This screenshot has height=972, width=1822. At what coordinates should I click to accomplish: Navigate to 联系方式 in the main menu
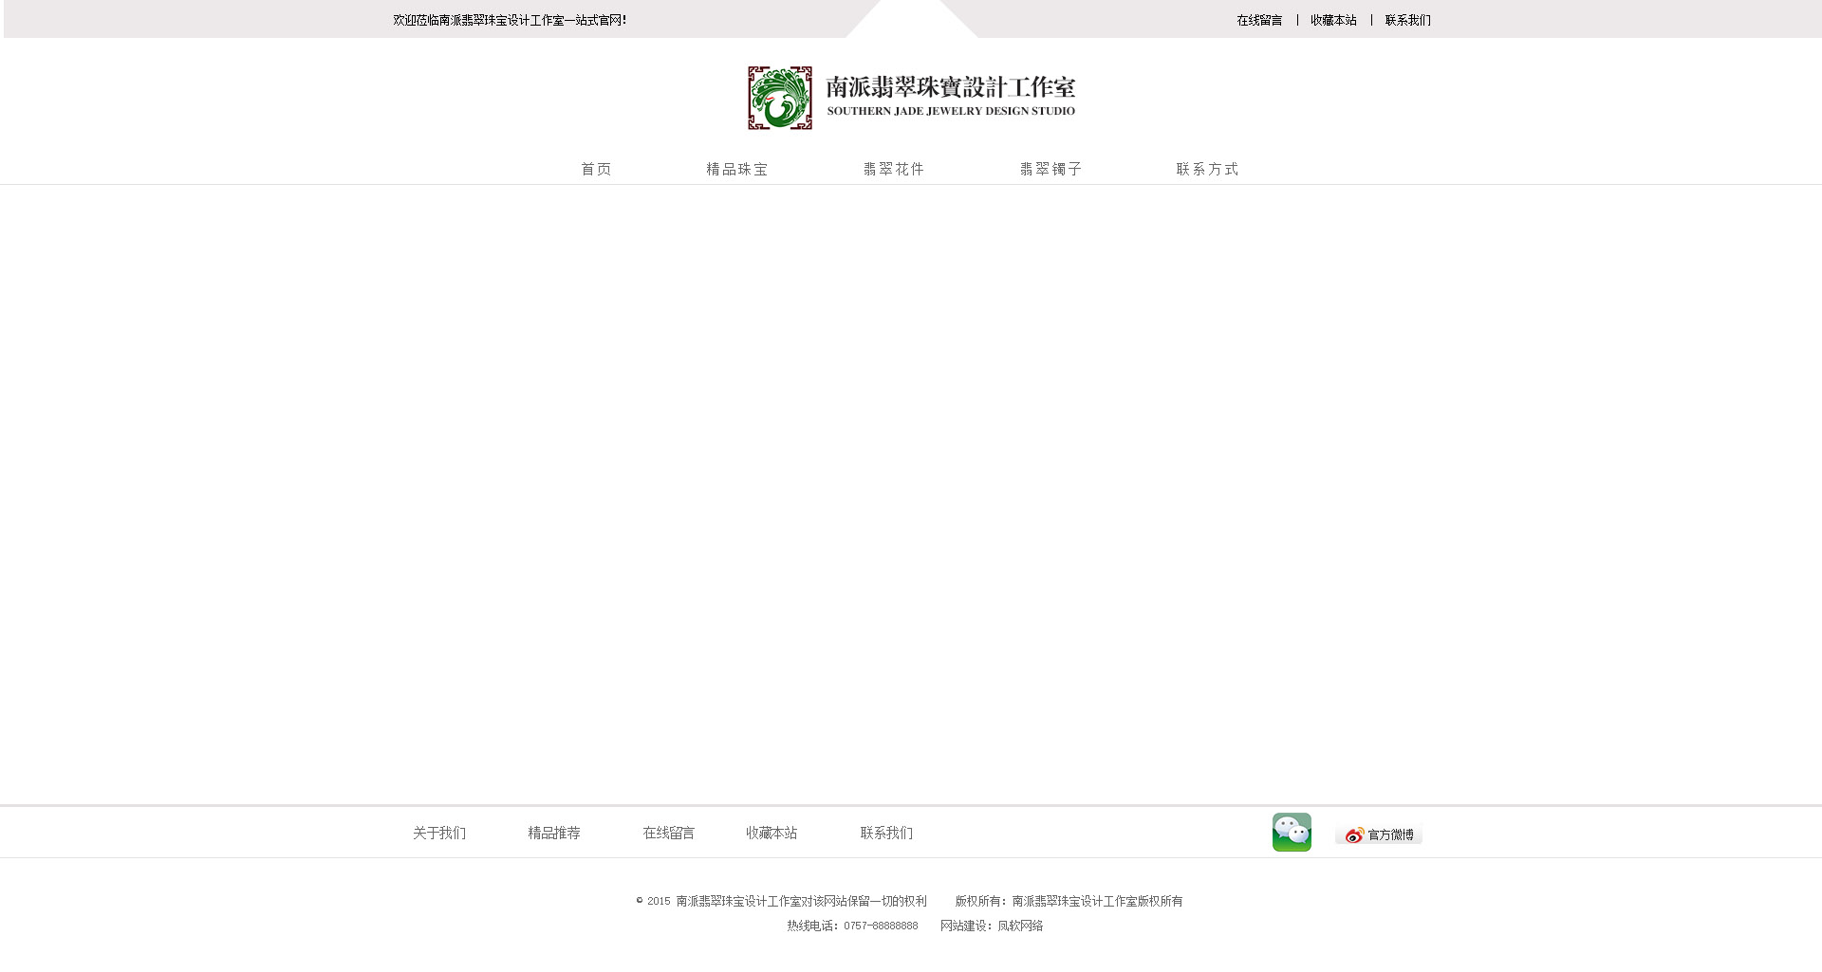click(x=1208, y=169)
